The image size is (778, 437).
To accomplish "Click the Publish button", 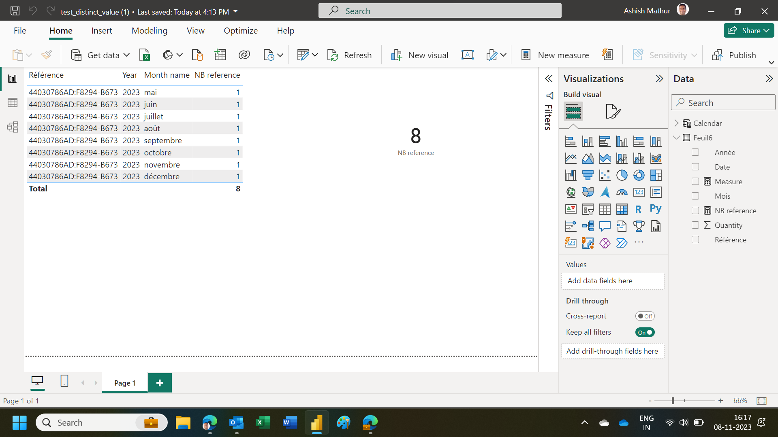I will tap(734, 55).
